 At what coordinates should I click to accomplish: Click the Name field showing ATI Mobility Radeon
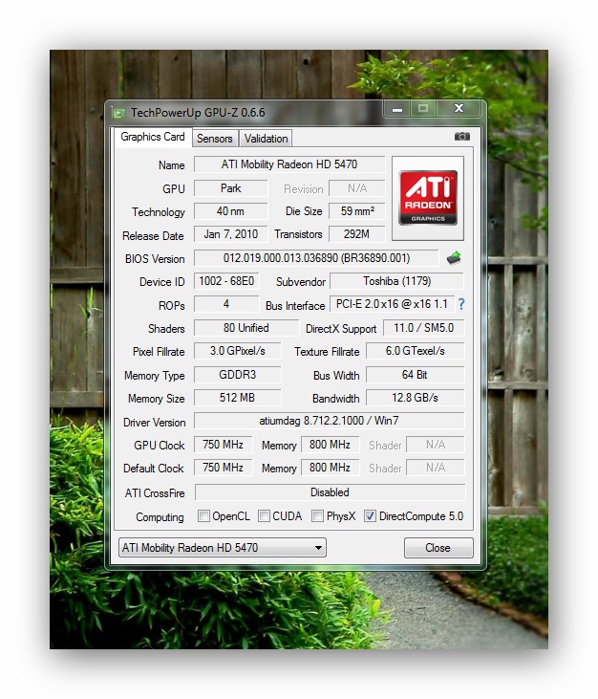pos(289,164)
